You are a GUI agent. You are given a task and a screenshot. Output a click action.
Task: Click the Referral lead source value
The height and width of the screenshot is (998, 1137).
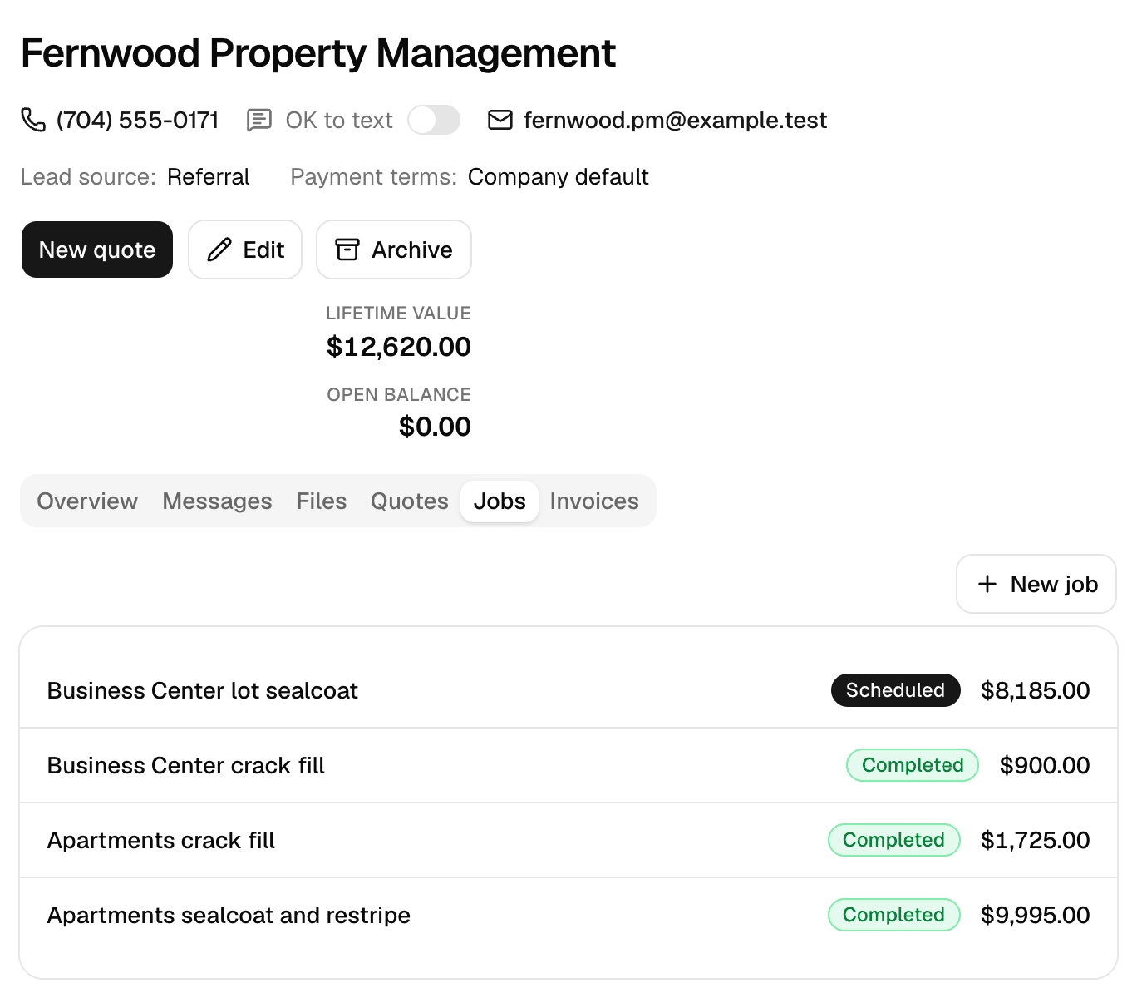click(x=208, y=176)
